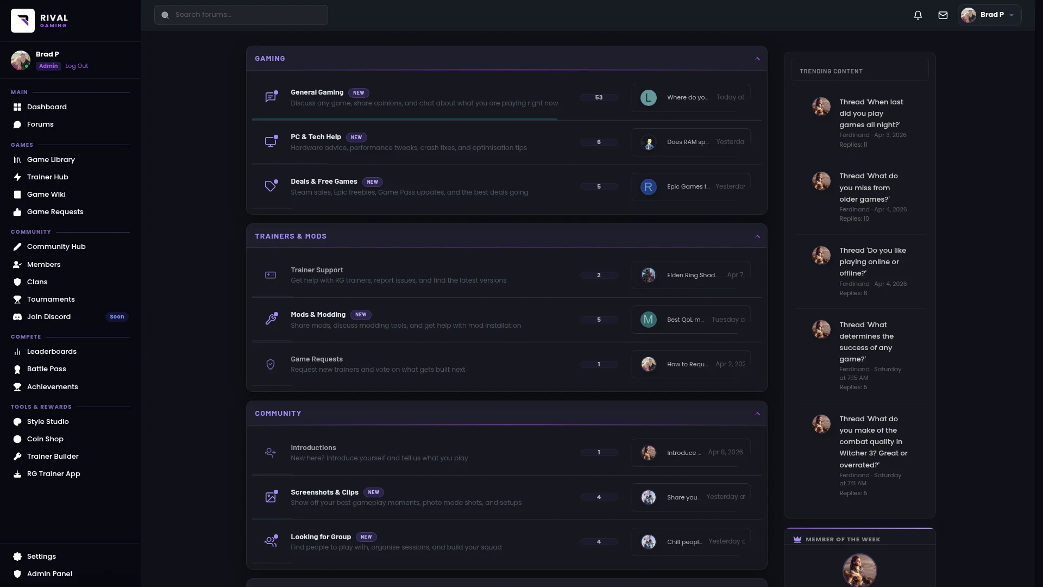The image size is (1043, 587).
Task: Click the notifications bell icon
Action: click(x=918, y=15)
